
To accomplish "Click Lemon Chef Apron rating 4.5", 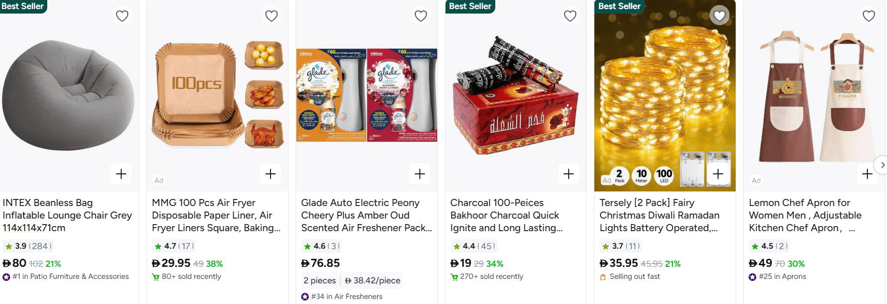I will click(x=768, y=246).
